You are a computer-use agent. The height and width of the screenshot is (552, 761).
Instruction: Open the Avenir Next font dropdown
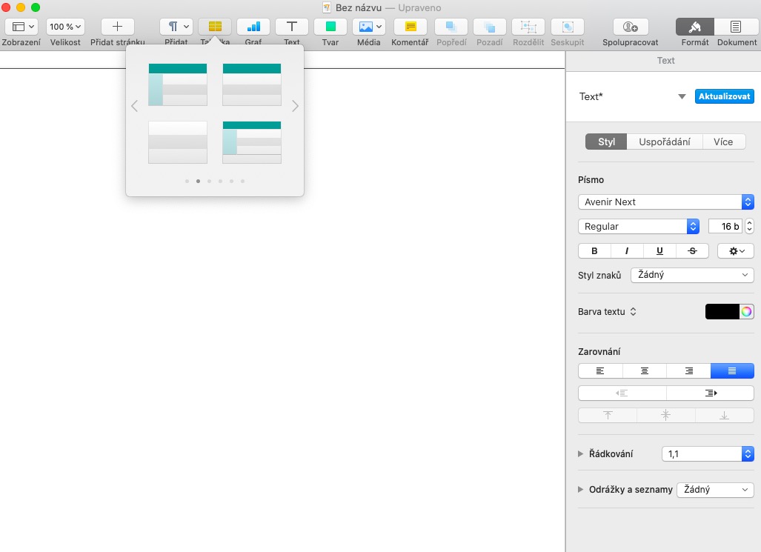point(666,202)
